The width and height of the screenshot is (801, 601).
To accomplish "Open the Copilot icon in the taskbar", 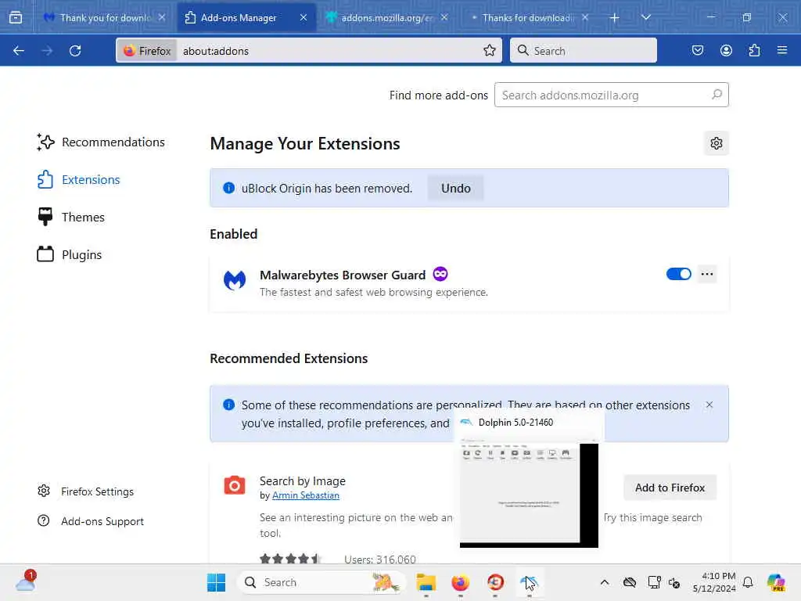I will (x=776, y=582).
